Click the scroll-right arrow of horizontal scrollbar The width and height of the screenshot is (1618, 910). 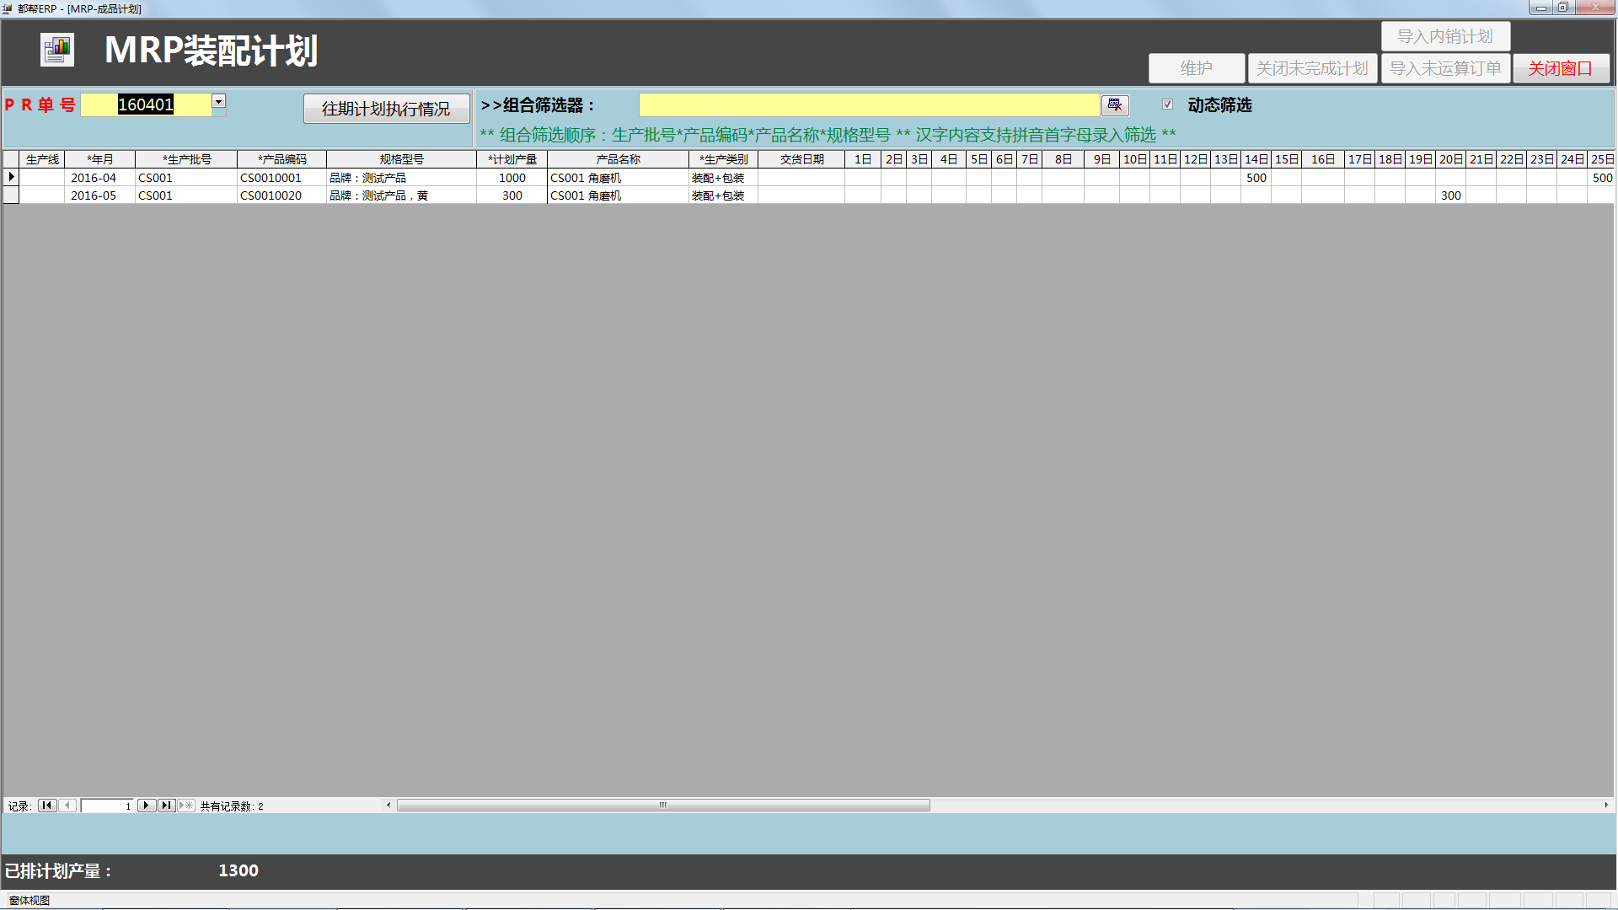click(1606, 805)
